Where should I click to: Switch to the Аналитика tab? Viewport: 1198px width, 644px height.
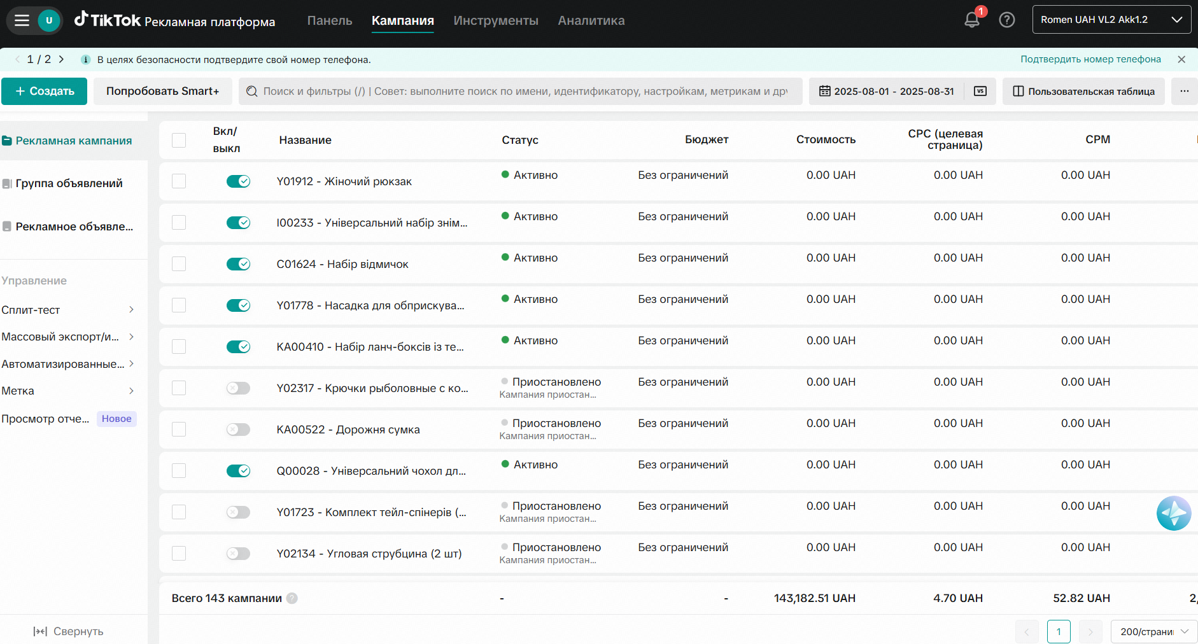point(591,20)
